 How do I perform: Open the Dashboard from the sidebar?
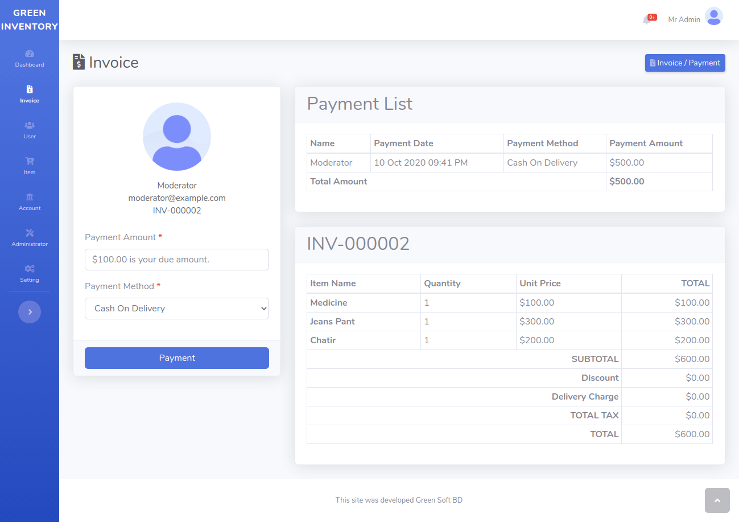pyautogui.click(x=30, y=58)
